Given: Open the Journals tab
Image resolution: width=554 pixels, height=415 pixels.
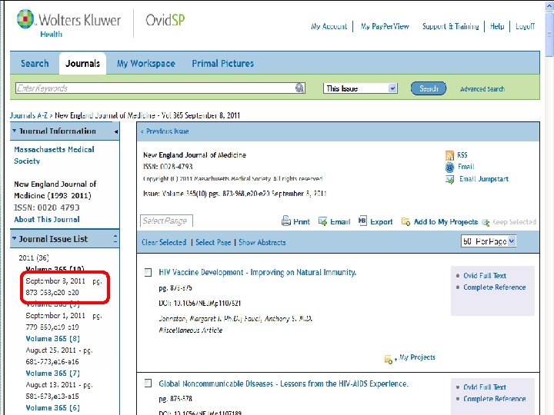Looking at the screenshot, I should (x=82, y=64).
